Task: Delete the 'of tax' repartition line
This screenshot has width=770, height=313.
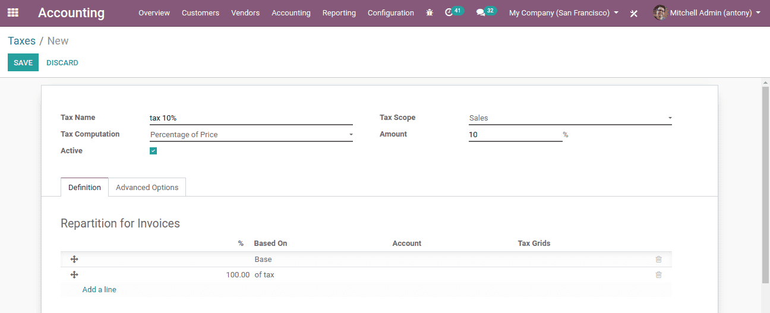Action: [x=658, y=275]
